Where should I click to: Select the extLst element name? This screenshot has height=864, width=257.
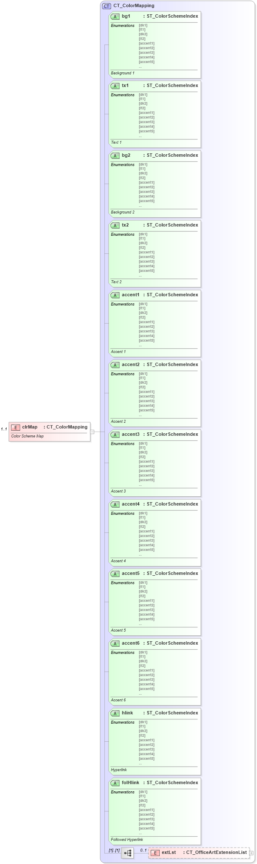169,852
